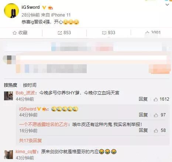Open 一个不愿透露姓名的乙方 profile link
This screenshot has height=162, width=172.
(44, 125)
